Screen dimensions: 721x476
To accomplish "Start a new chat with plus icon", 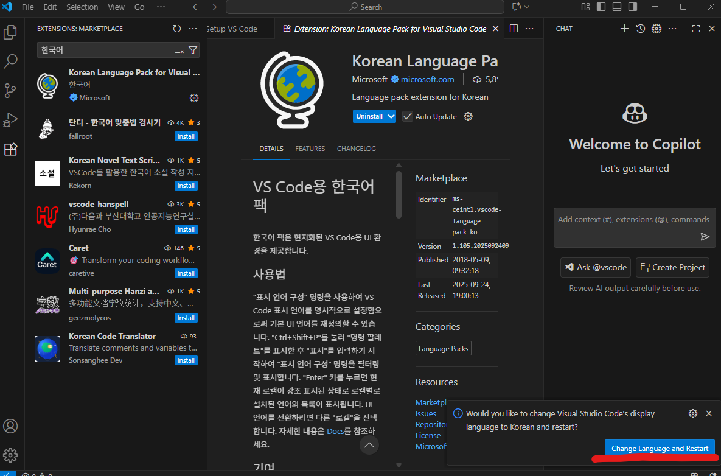I will [x=624, y=29].
